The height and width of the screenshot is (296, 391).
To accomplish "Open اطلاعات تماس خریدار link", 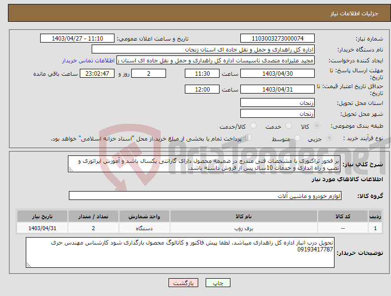I will click(x=88, y=60).
